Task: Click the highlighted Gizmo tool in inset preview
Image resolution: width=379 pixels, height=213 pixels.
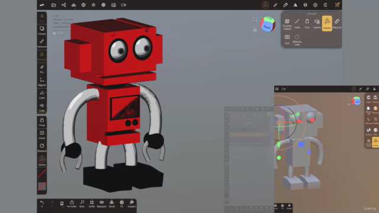Action: [375, 142]
